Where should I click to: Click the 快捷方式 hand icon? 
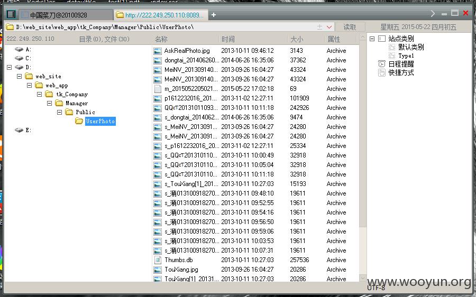pyautogui.click(x=381, y=73)
